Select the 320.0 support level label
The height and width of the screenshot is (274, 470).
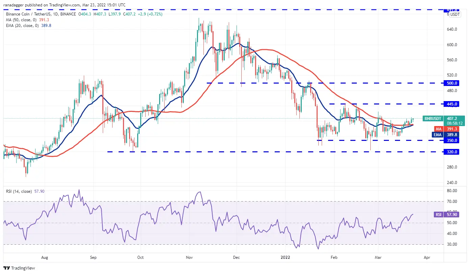pyautogui.click(x=452, y=152)
